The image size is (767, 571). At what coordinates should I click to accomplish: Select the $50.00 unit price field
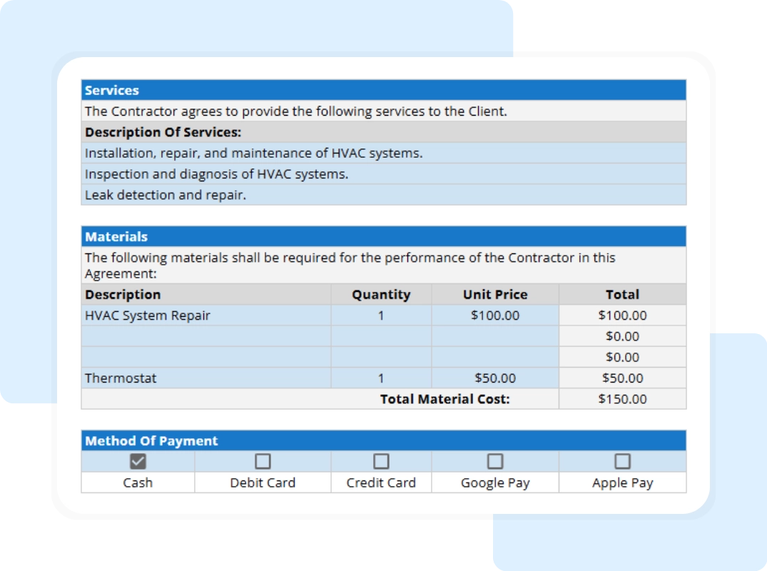495,378
